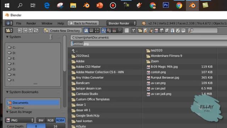Open File Explorer from the taskbar
The height and width of the screenshot is (128, 227).
tap(73, 6)
